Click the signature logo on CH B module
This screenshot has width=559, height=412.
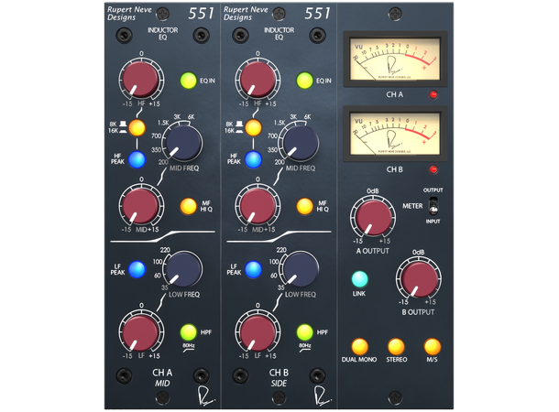point(323,396)
